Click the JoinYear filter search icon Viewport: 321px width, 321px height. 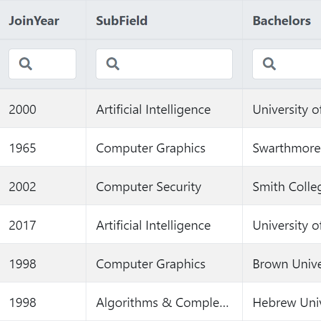(26, 64)
